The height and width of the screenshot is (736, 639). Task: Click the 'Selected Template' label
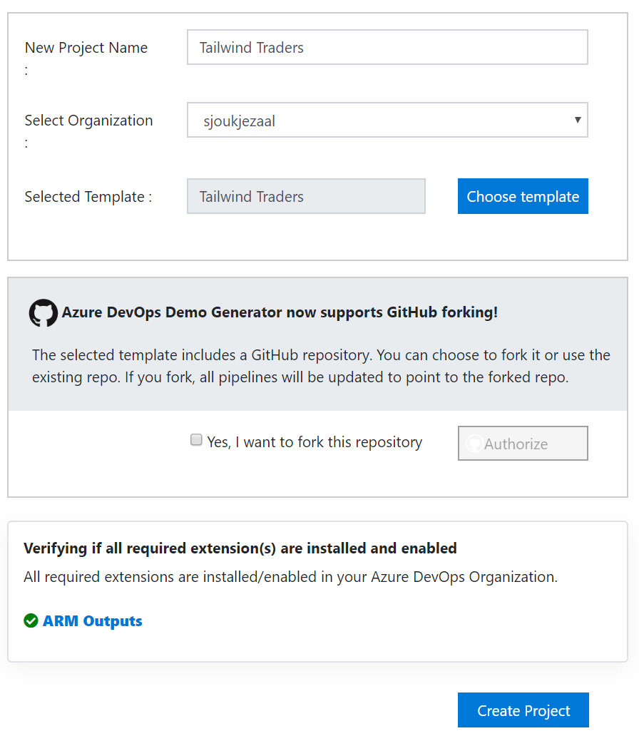tap(88, 197)
